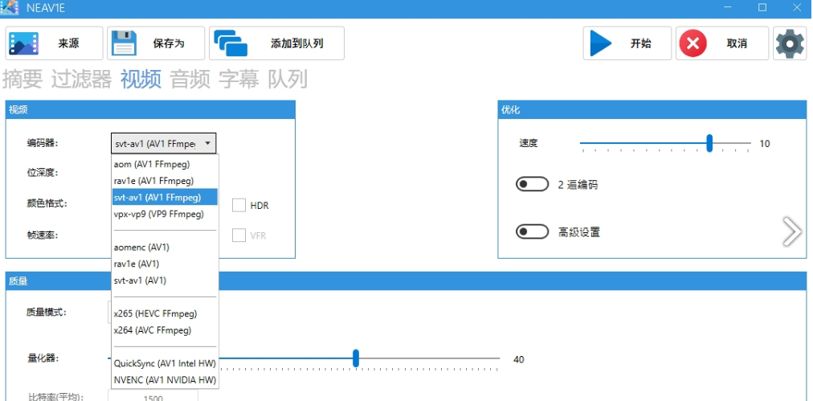813x401 pixels.
Task: Click the 量化器 slider handle
Action: pyautogui.click(x=356, y=358)
